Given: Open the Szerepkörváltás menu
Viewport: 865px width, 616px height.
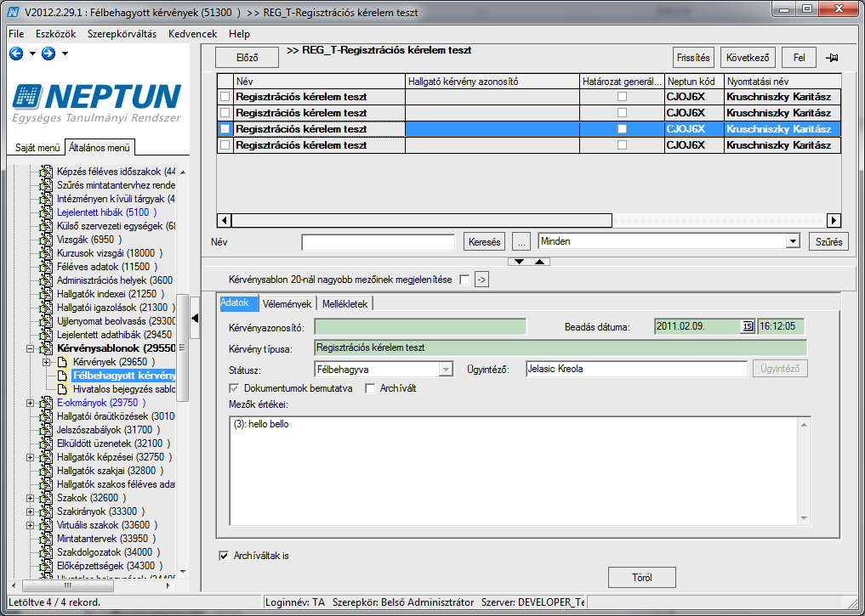Looking at the screenshot, I should (122, 34).
